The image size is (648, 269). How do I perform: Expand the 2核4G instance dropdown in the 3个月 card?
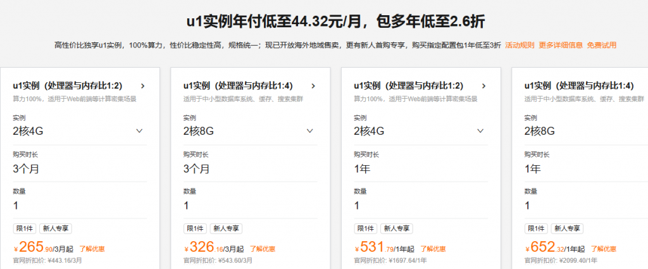click(x=139, y=131)
